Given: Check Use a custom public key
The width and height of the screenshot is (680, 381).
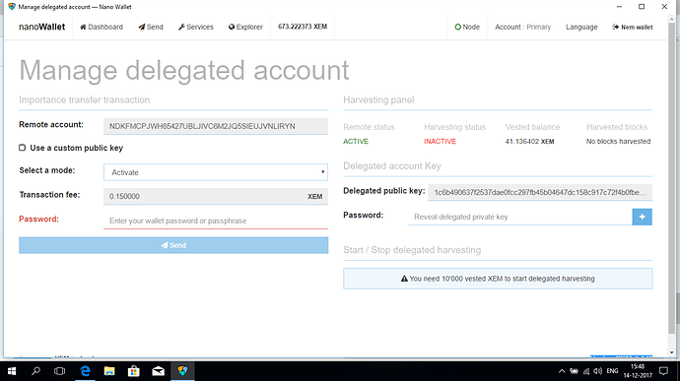Looking at the screenshot, I should (x=22, y=148).
